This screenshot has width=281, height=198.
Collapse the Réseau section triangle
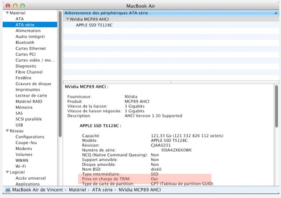coord(7,131)
